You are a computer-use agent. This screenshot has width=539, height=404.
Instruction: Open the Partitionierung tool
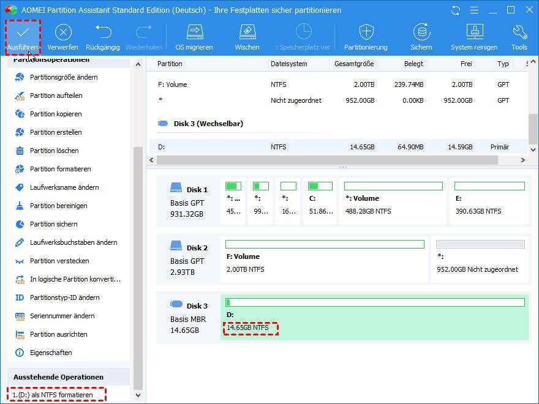pos(366,32)
